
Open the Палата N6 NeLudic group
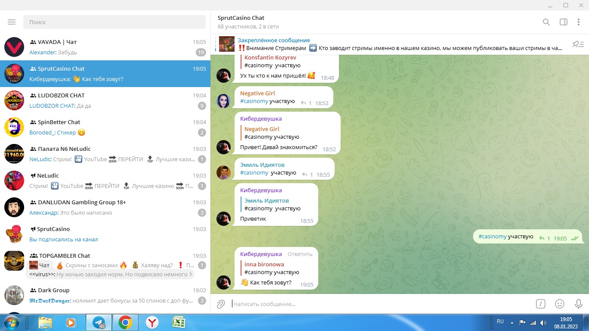[105, 154]
